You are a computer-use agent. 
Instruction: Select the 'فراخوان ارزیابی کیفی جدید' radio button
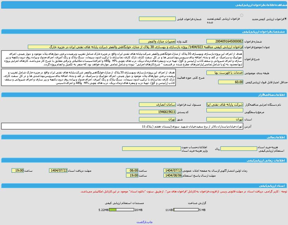click(285, 19)
